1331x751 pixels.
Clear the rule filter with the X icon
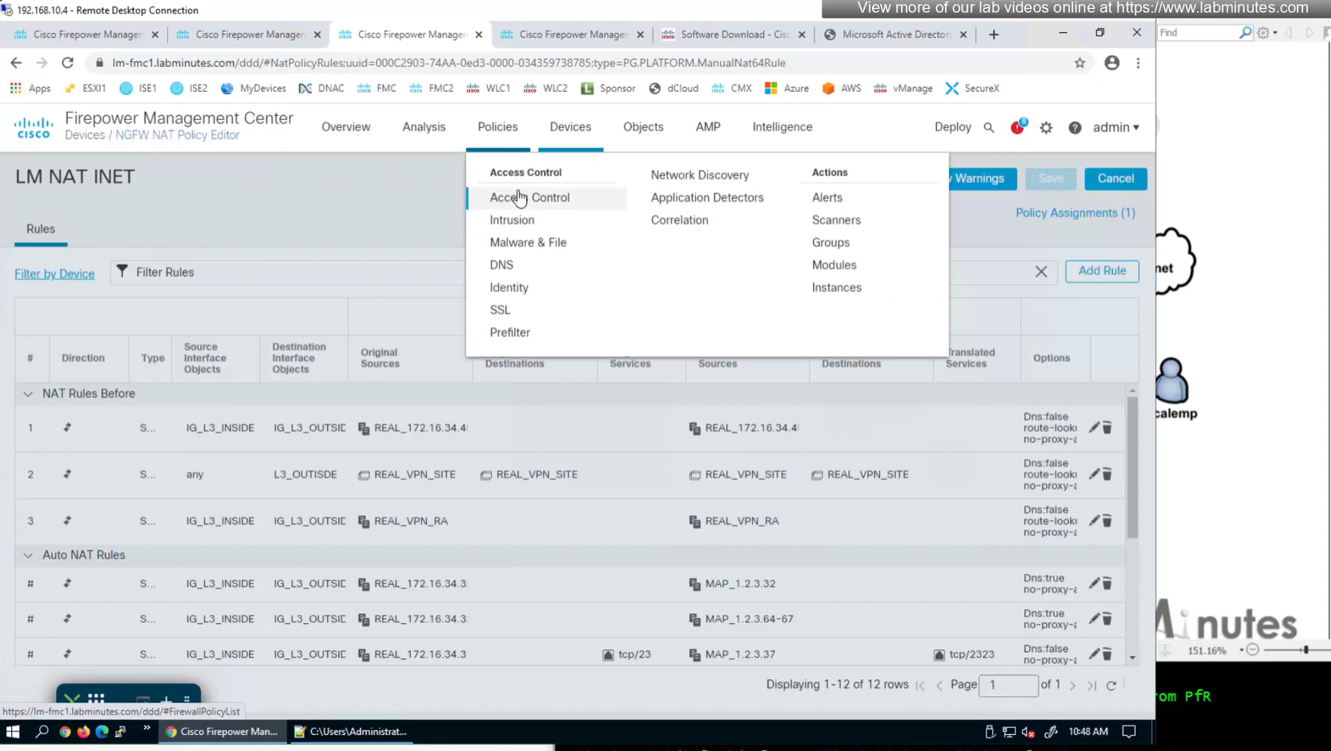pos(1041,272)
